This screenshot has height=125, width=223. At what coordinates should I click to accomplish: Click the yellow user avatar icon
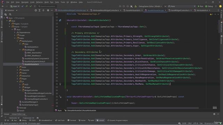220,6
